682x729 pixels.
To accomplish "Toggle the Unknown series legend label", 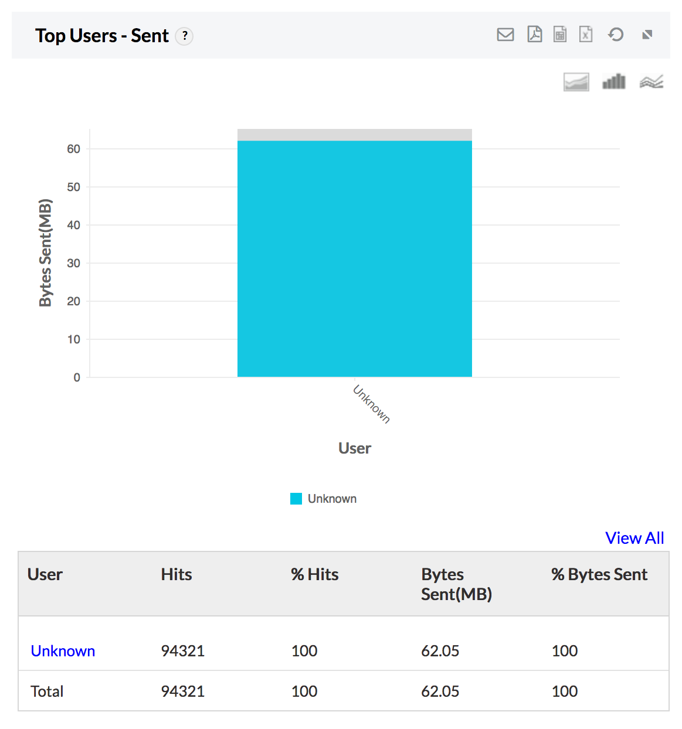I will coord(332,499).
